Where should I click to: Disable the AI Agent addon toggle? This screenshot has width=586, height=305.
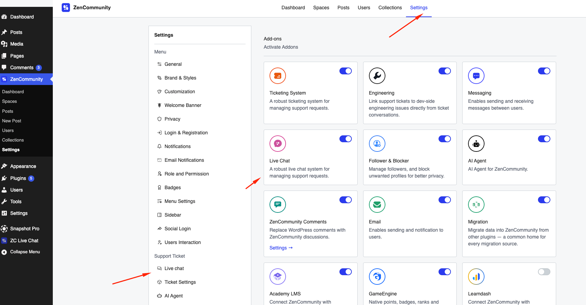[x=544, y=139]
